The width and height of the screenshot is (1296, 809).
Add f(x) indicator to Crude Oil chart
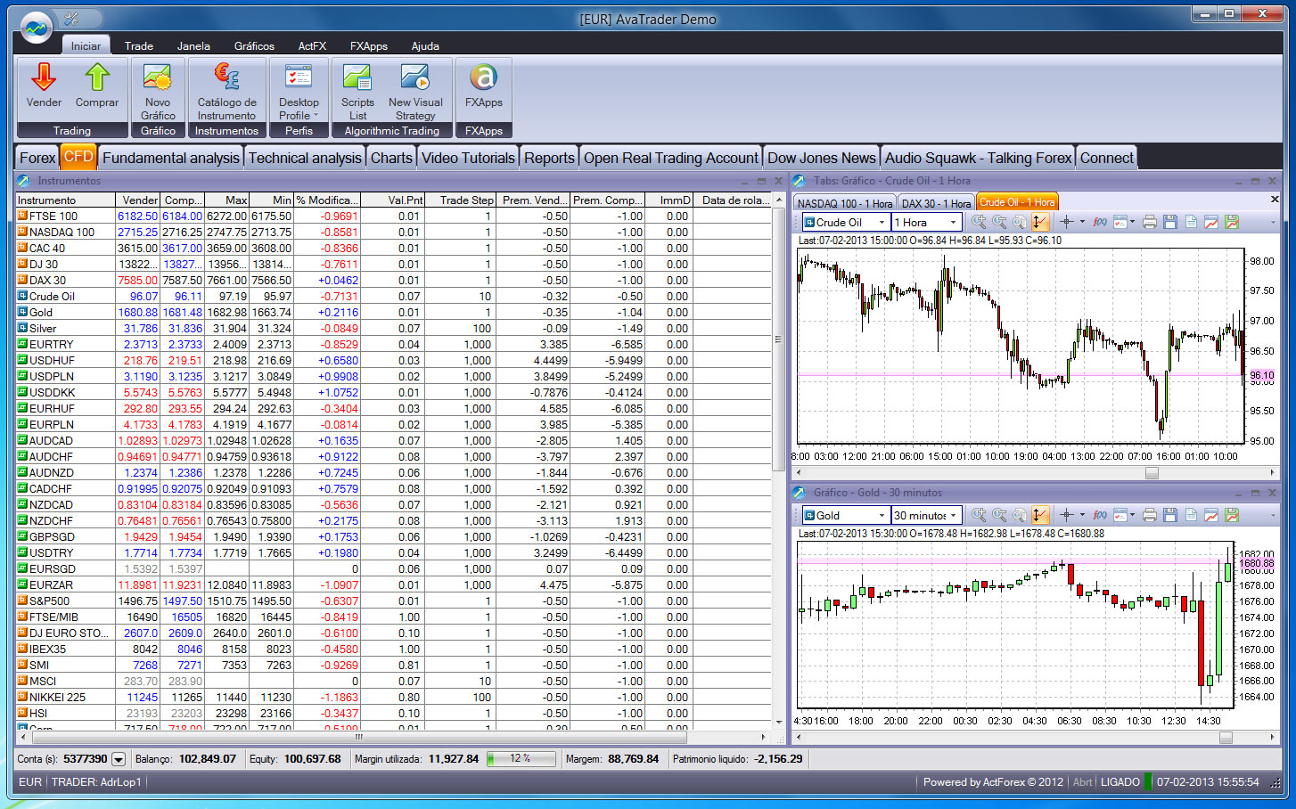[x=1100, y=222]
